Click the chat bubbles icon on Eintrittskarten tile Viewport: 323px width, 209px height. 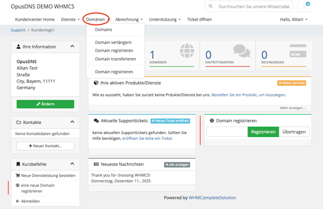[242, 51]
